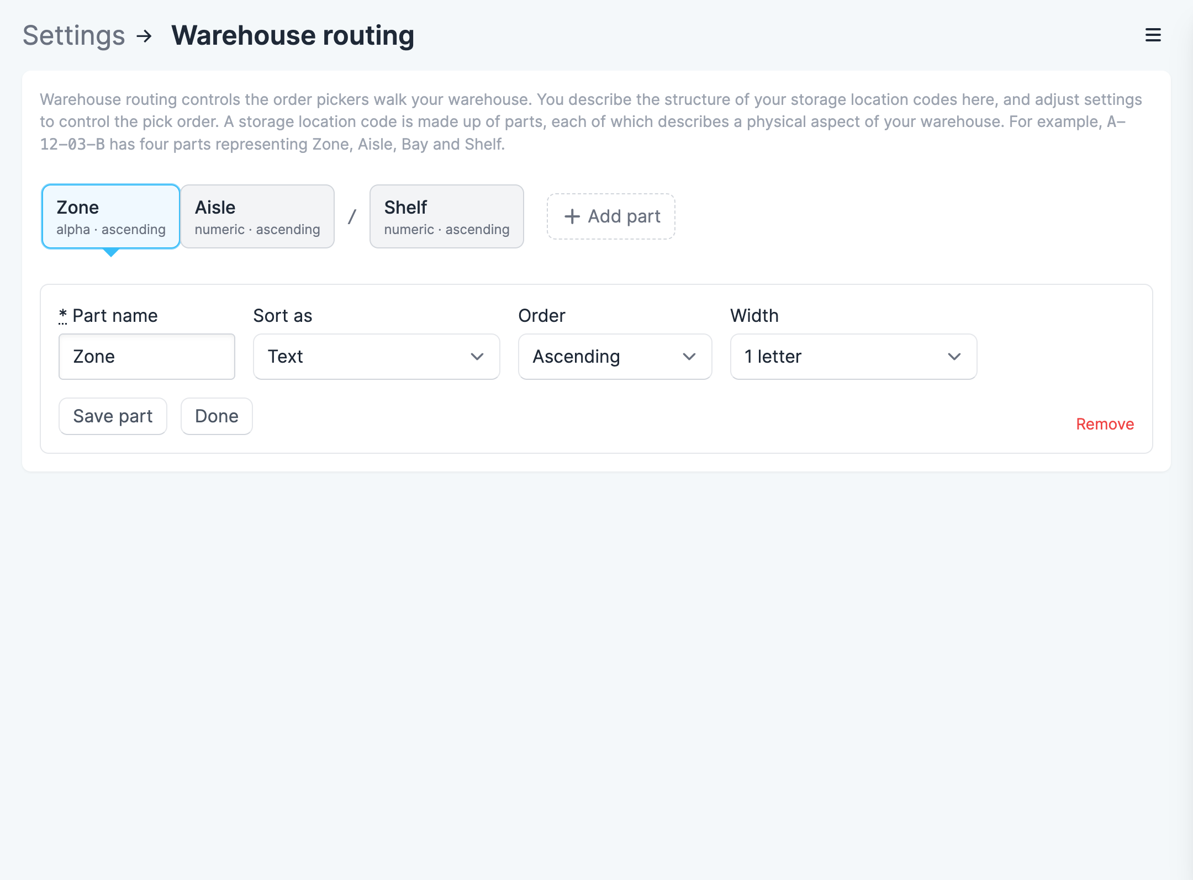Open the Order dropdown showing Ascending
1193x880 pixels.
(x=615, y=357)
